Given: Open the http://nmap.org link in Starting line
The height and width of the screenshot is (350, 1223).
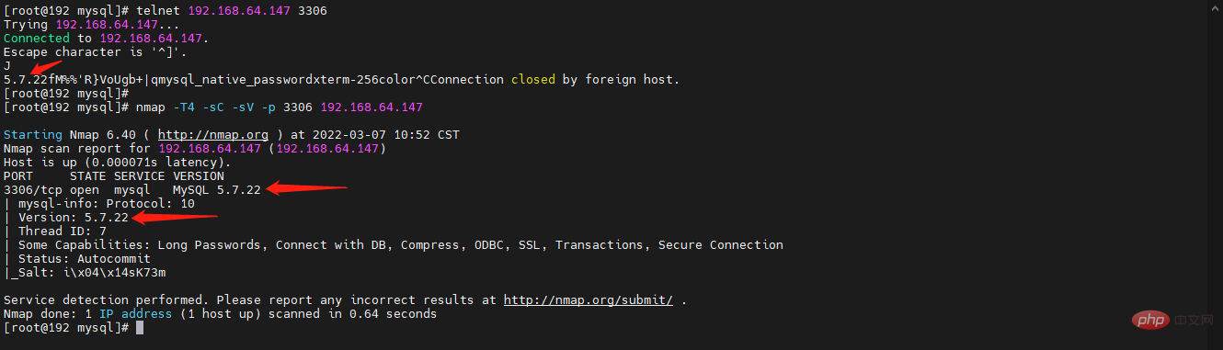Looking at the screenshot, I should [x=213, y=135].
